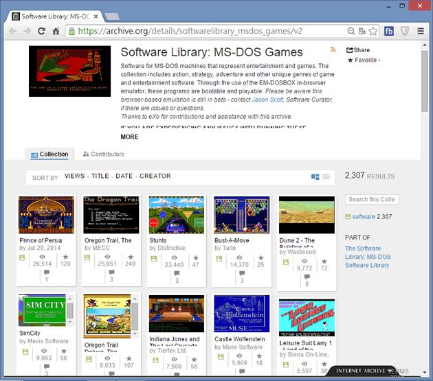Click scroll-up arrow on Oregon Trail Deluxe thumbnail
This screenshot has height=381, width=433.
pos(135,299)
